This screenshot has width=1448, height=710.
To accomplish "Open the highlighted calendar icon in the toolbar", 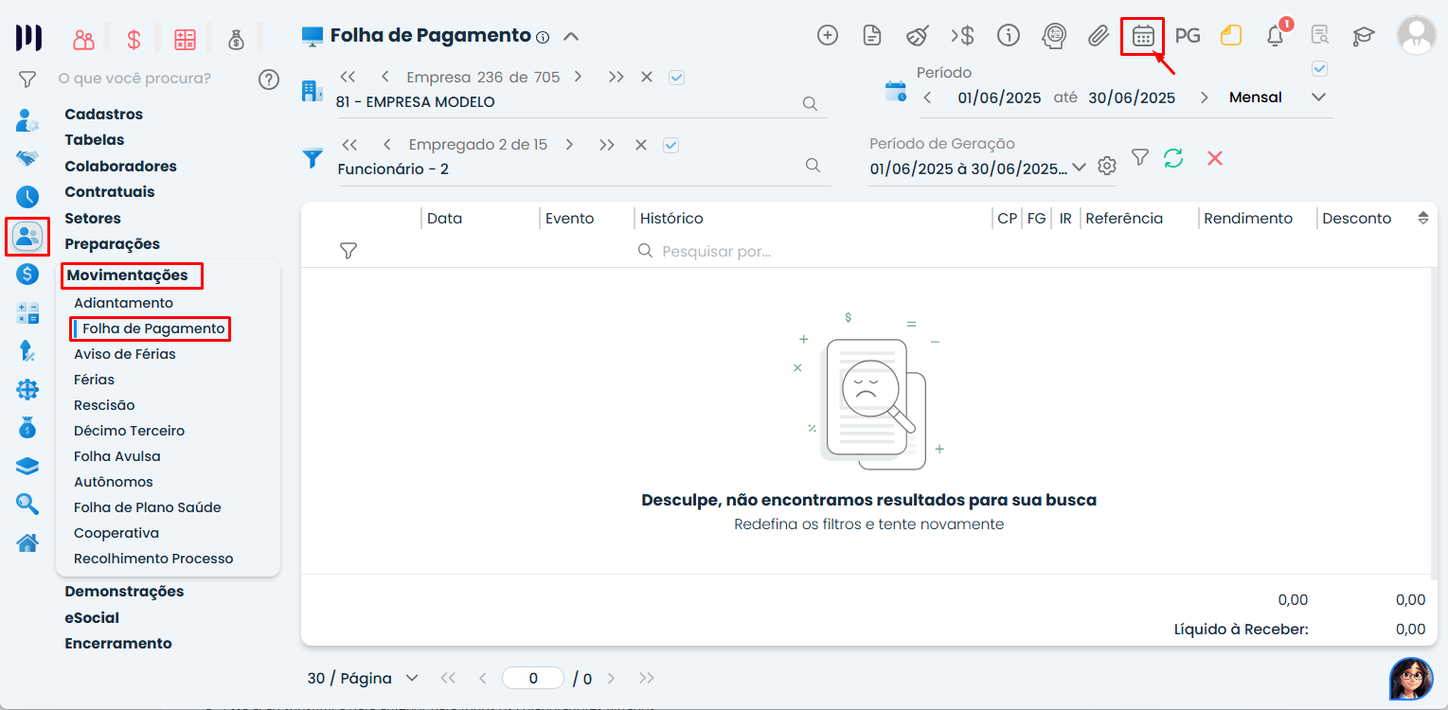I will (1143, 36).
